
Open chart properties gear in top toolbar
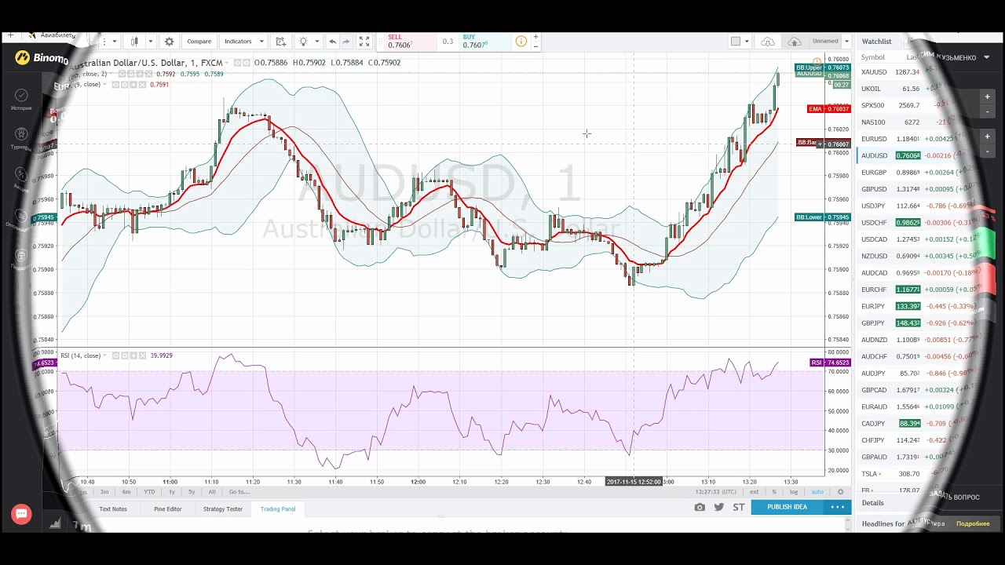click(x=169, y=42)
